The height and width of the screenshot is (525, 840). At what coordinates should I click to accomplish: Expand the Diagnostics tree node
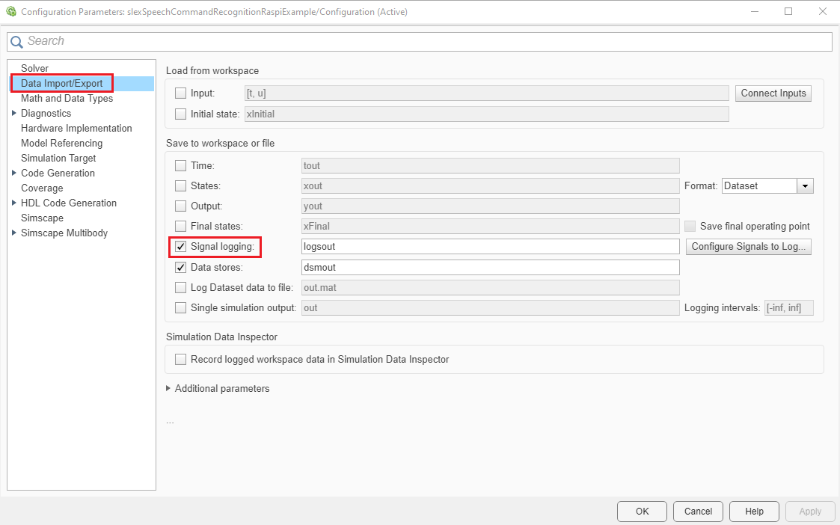(x=14, y=114)
